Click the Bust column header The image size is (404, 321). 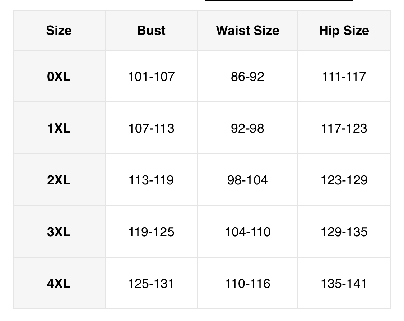point(151,31)
